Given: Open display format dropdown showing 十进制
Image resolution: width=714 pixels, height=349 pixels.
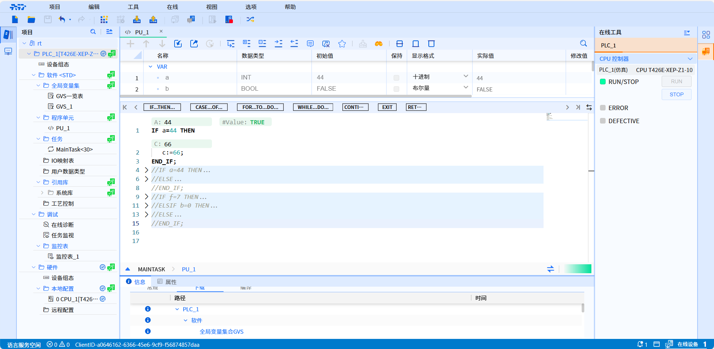Looking at the screenshot, I should click(x=465, y=77).
